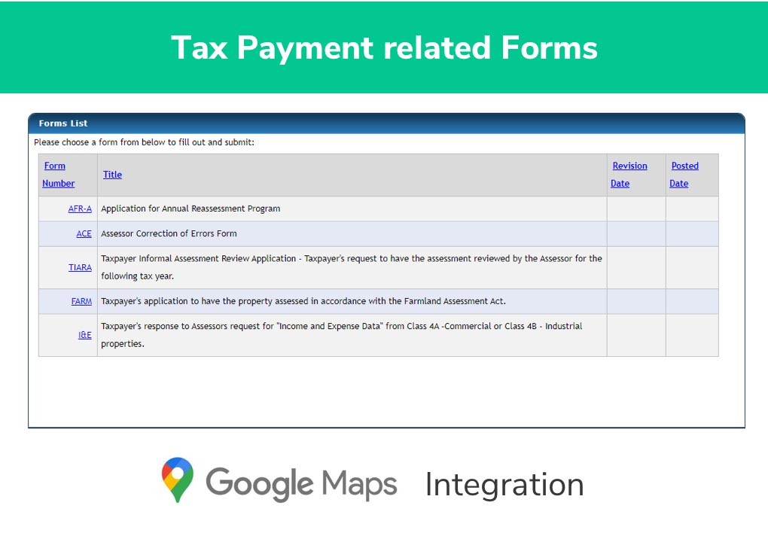The image size is (768, 542).
Task: Select 'Application for Annual Reassessment Program' text
Action: click(190, 209)
